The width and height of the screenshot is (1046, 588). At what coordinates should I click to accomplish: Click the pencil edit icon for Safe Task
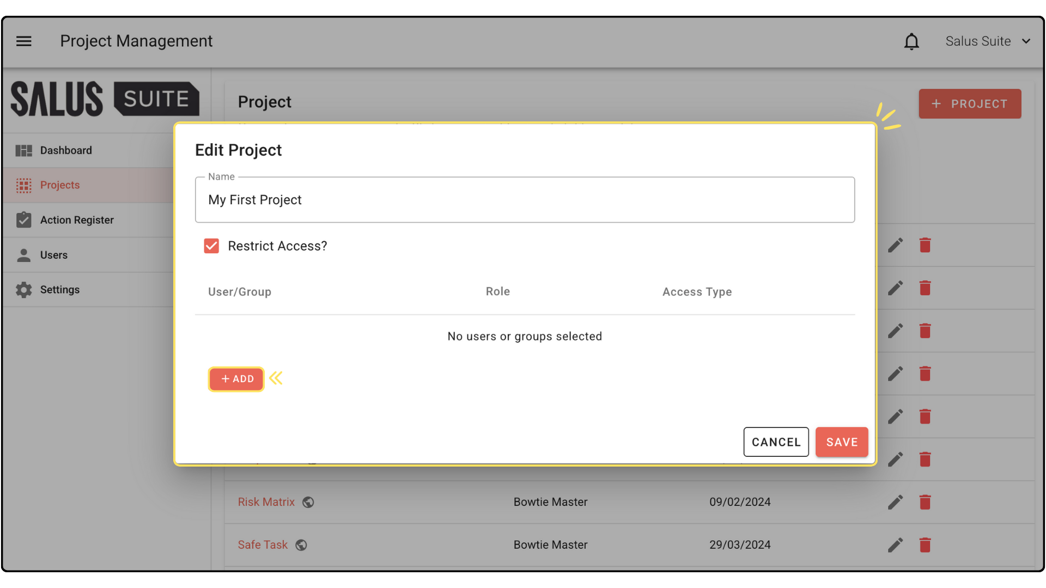pos(895,545)
